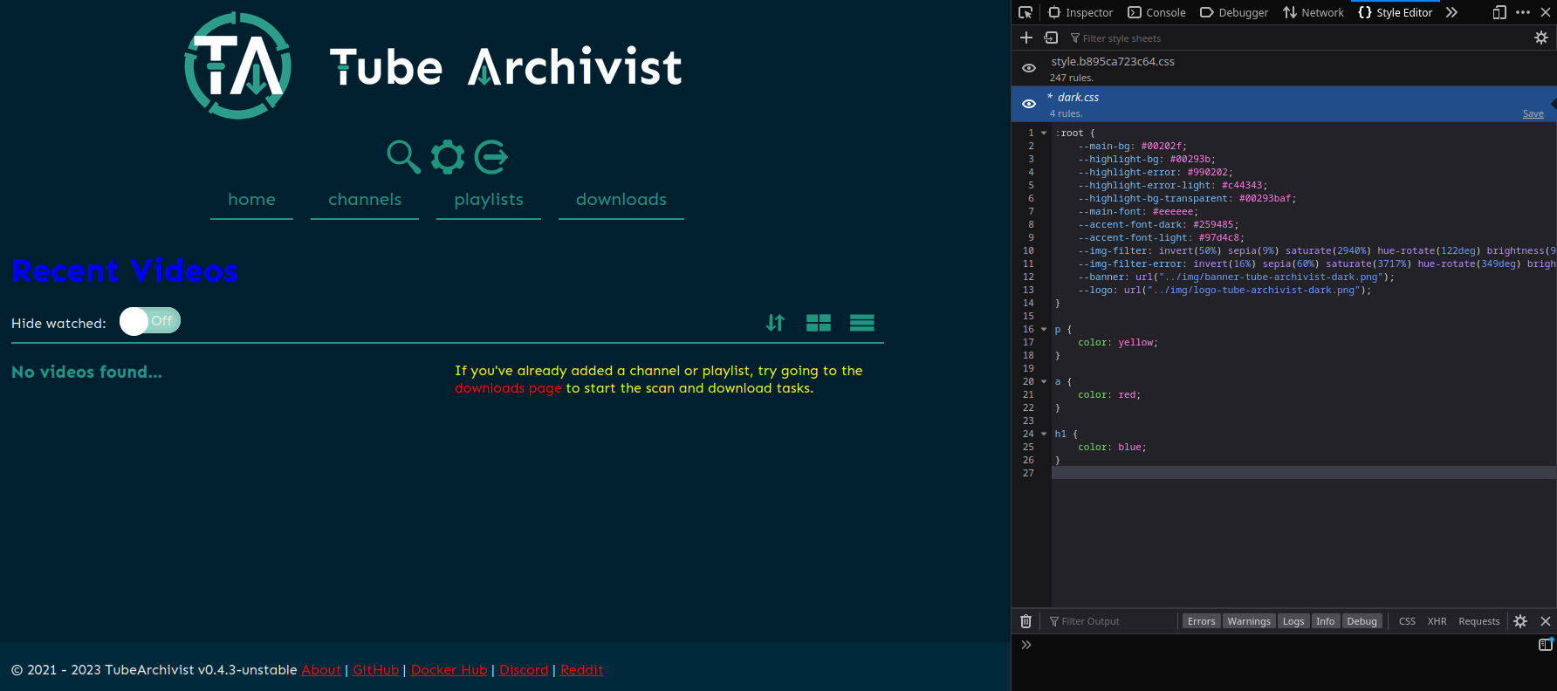Close the developer tools panel
This screenshot has height=691, width=1557.
pyautogui.click(x=1546, y=12)
